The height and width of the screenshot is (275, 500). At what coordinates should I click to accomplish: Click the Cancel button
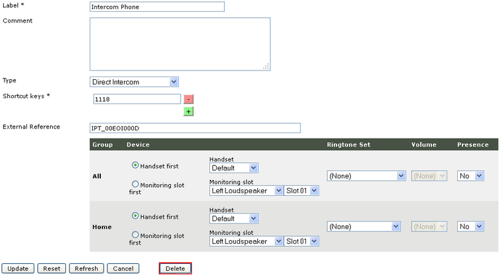(x=122, y=268)
